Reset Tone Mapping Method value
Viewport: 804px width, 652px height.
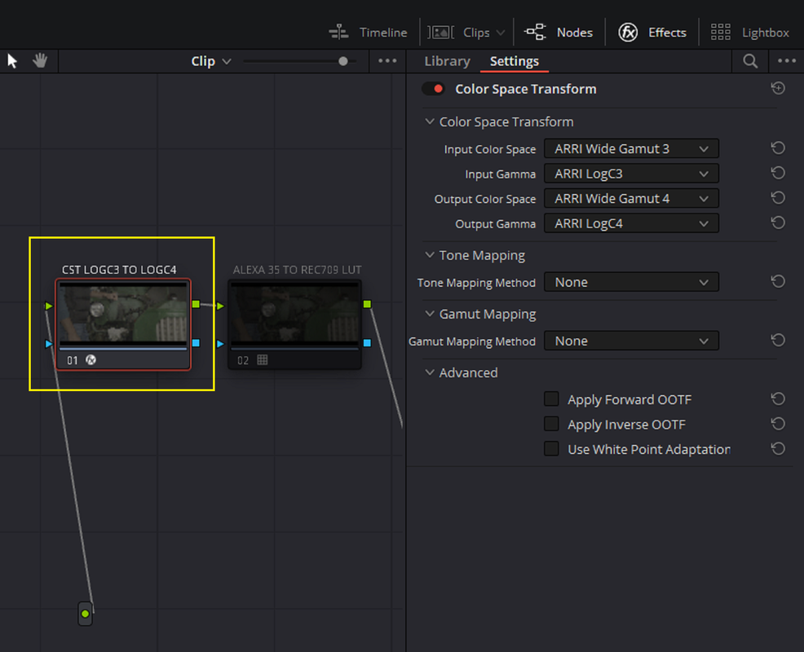tap(778, 282)
